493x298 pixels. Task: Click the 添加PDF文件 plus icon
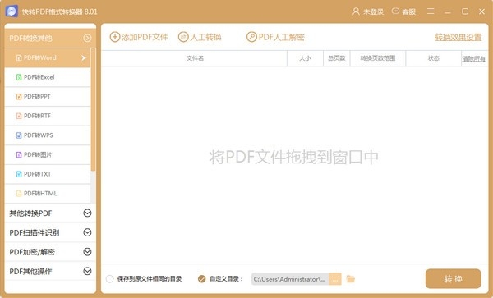click(x=115, y=37)
